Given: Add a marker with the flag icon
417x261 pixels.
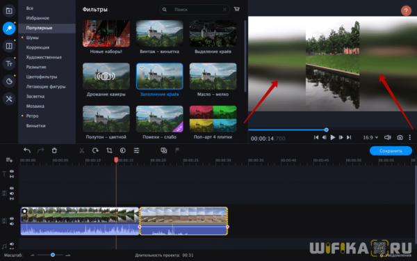Looking at the screenshot, I should [x=177, y=150].
